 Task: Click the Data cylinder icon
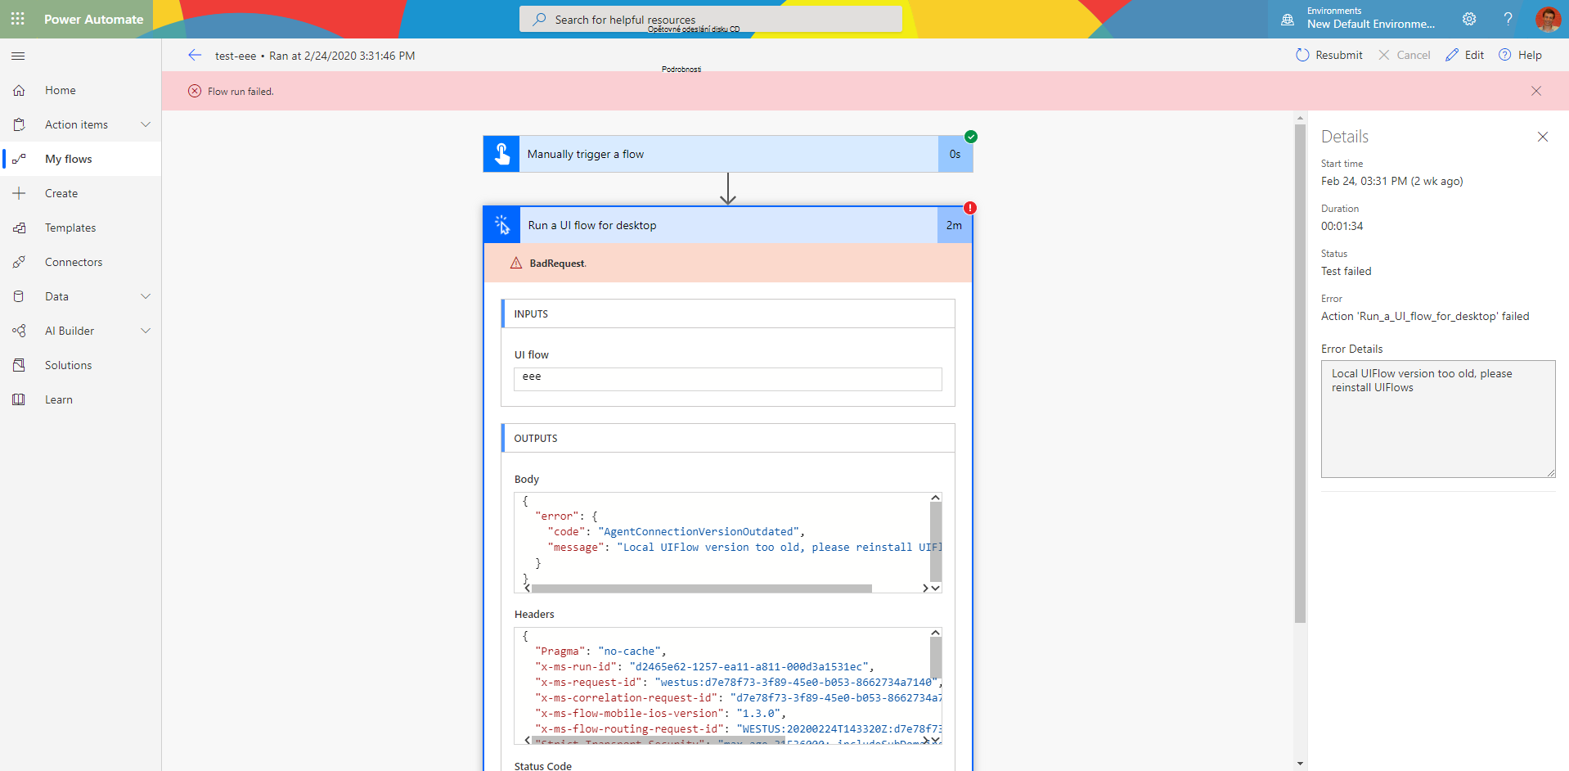(19, 296)
